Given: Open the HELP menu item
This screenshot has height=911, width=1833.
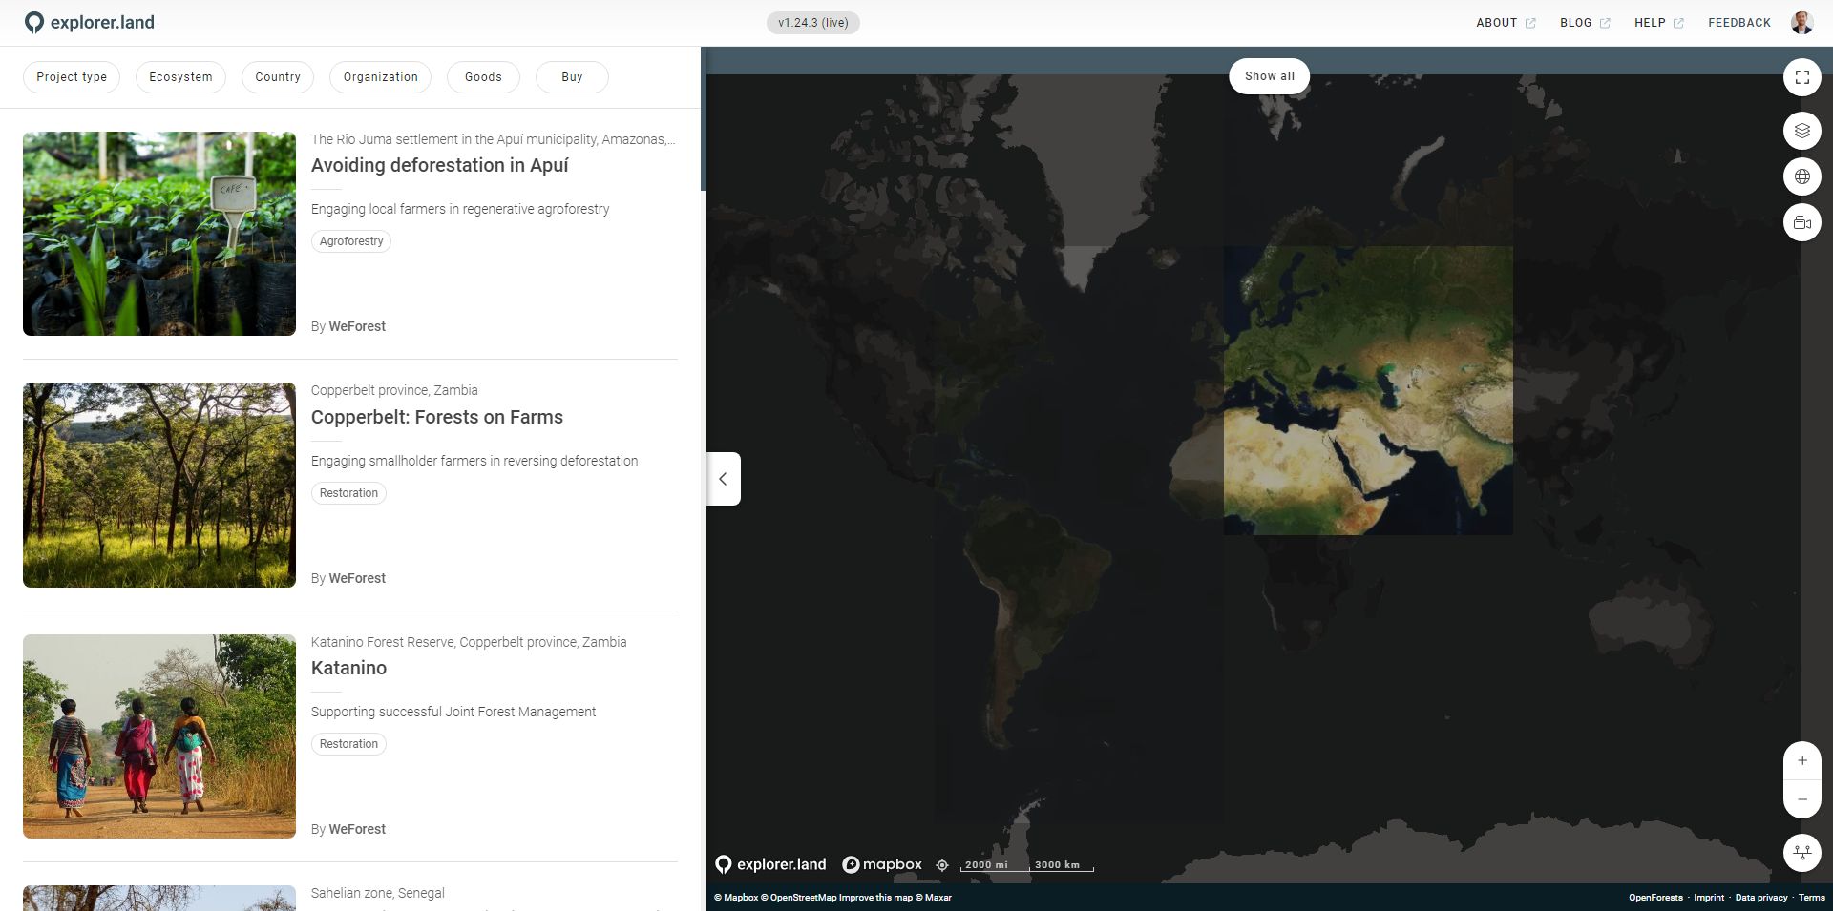Looking at the screenshot, I should point(1651,22).
